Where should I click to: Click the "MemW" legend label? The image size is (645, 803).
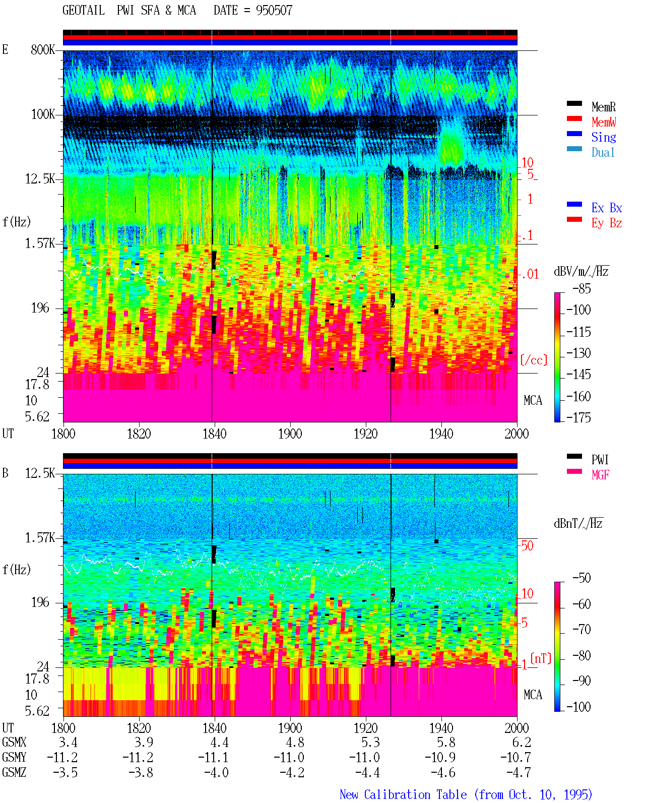pyautogui.click(x=604, y=122)
